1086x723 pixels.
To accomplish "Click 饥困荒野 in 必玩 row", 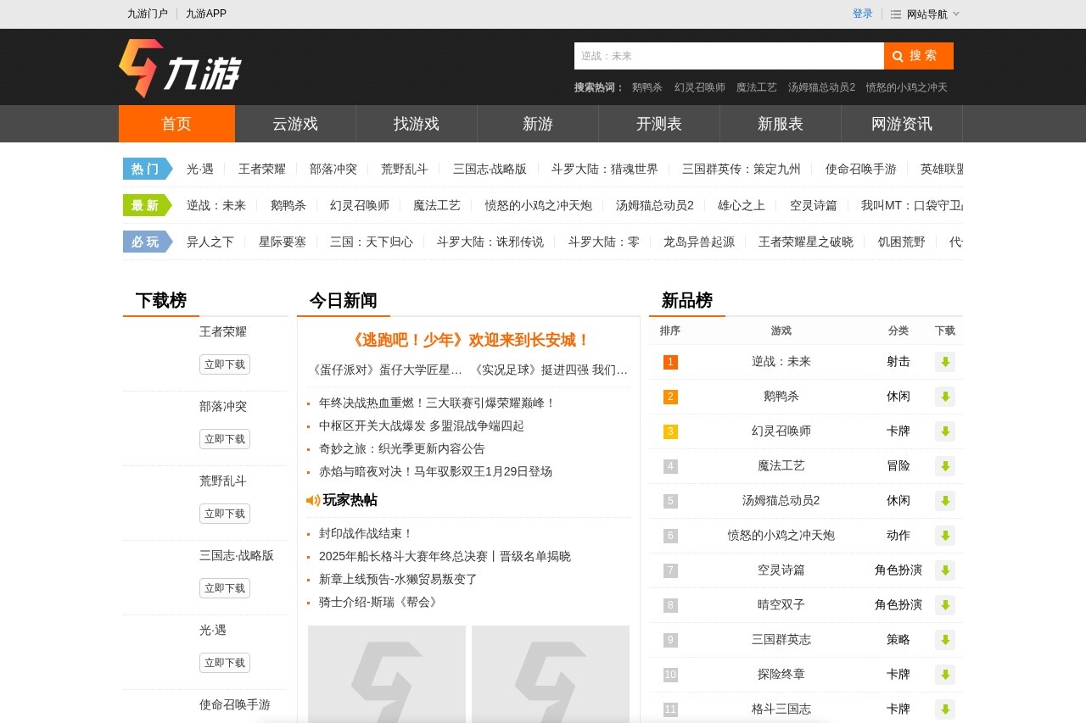I will (x=902, y=242).
